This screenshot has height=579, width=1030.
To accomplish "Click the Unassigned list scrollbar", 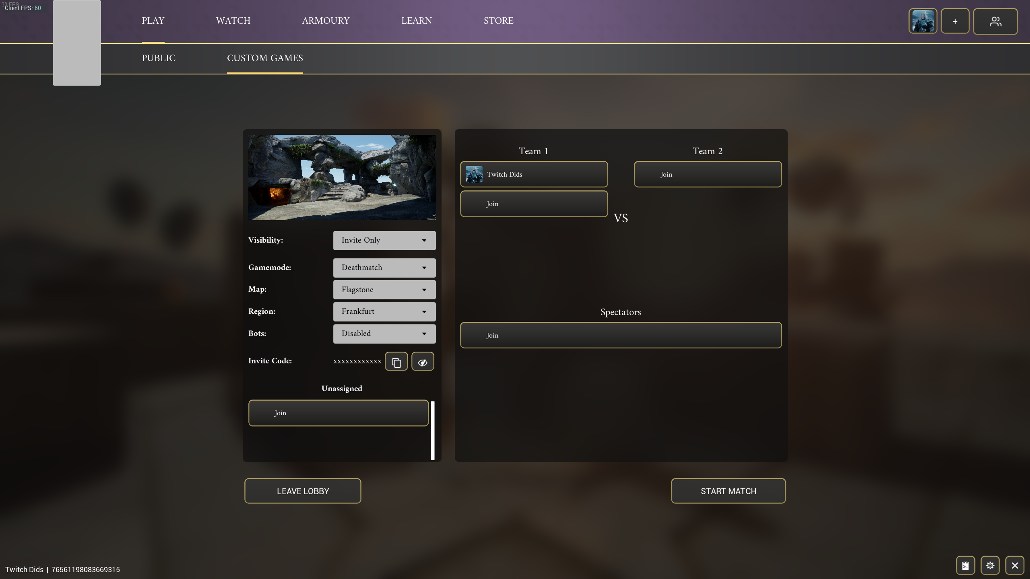I will point(432,430).
